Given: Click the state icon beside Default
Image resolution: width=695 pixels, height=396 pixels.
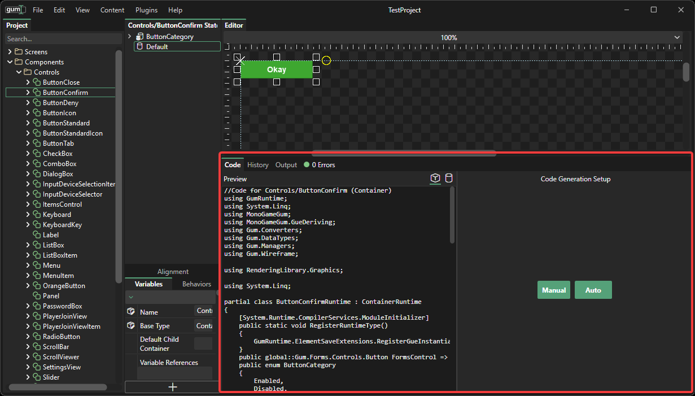Looking at the screenshot, I should click(x=139, y=47).
